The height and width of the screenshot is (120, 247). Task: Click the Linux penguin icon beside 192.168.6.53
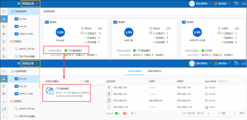pos(109,100)
